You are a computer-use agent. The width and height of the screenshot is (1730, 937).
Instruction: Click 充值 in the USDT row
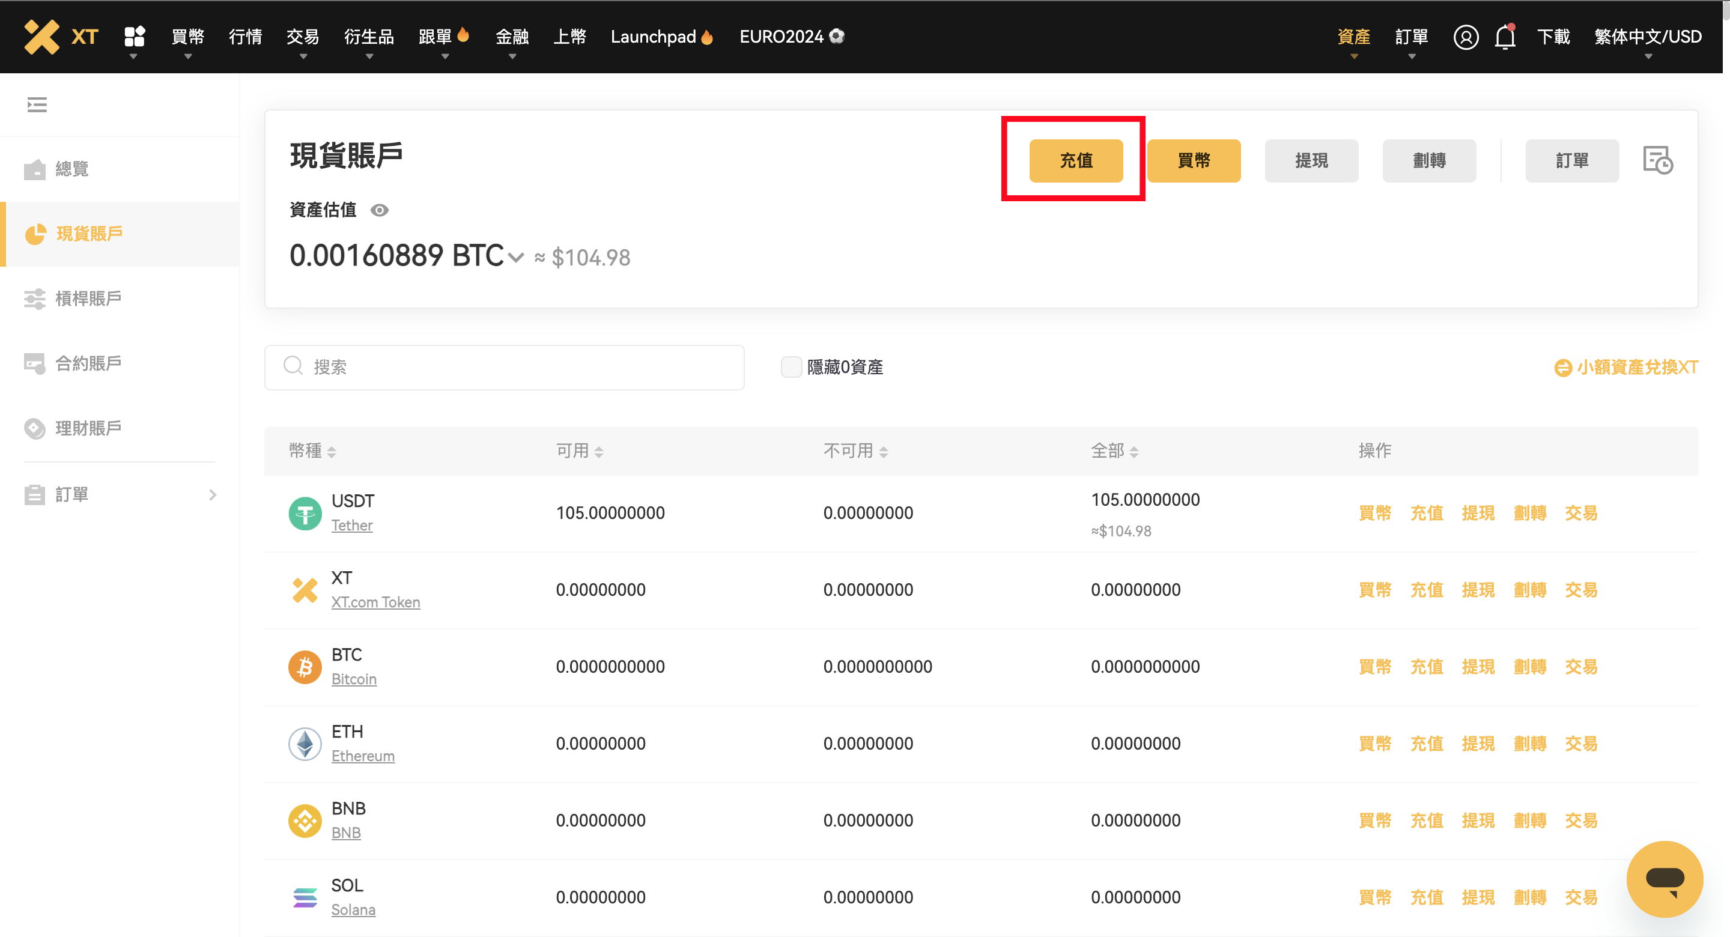pyautogui.click(x=1427, y=513)
